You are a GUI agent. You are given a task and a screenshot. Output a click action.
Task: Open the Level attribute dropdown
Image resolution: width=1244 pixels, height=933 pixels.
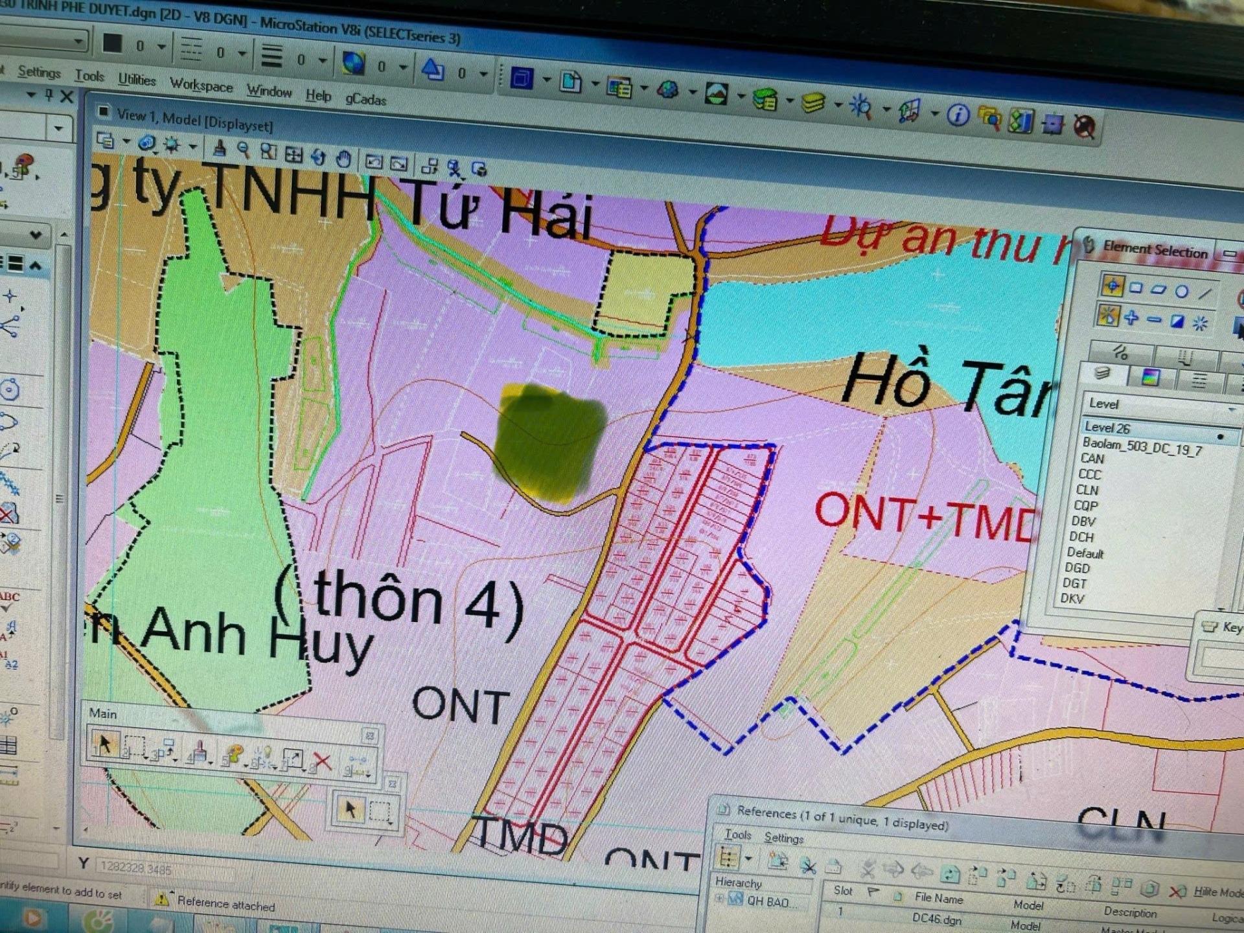1231,409
